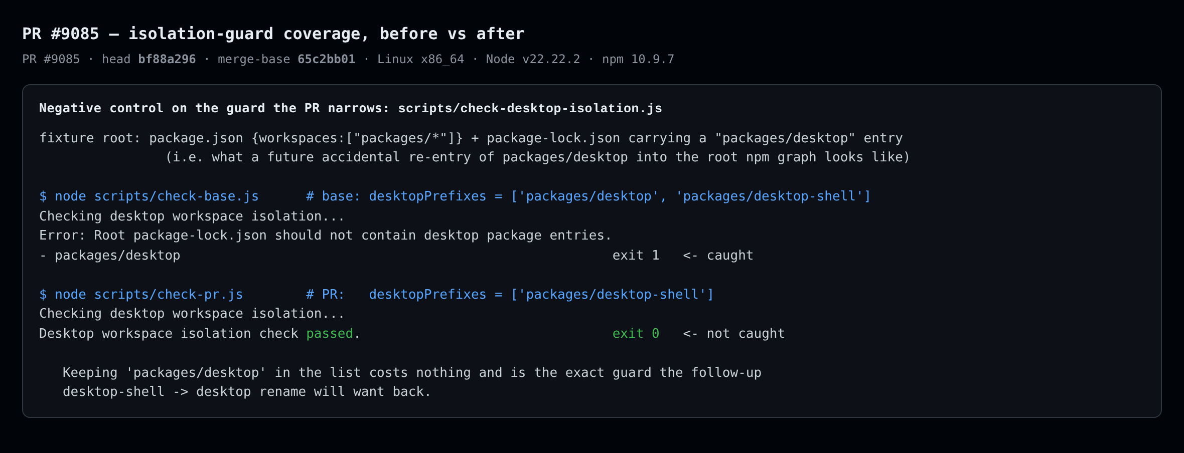
Task: Click the 'Error: Root package-lock.json' line
Action: point(325,235)
